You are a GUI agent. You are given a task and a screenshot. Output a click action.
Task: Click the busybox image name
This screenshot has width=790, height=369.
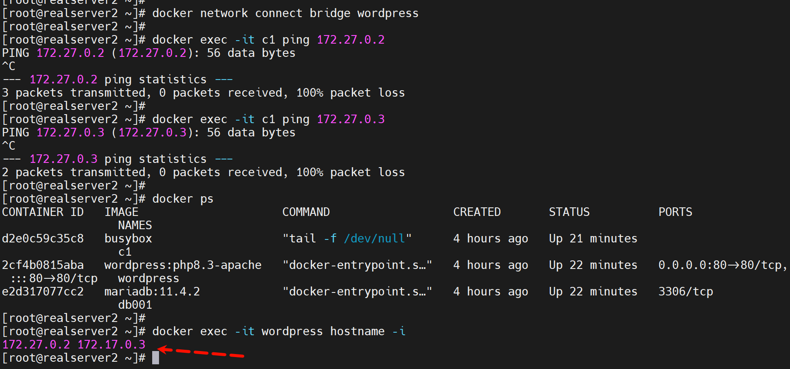(128, 239)
